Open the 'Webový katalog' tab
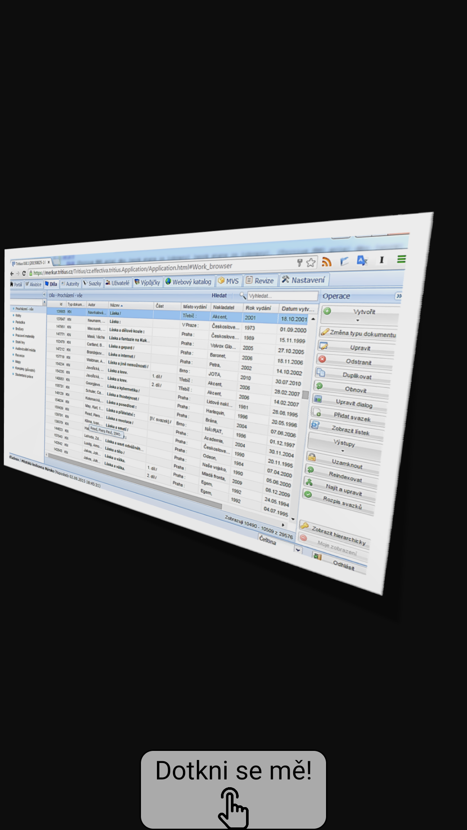The image size is (467, 830). point(189,282)
